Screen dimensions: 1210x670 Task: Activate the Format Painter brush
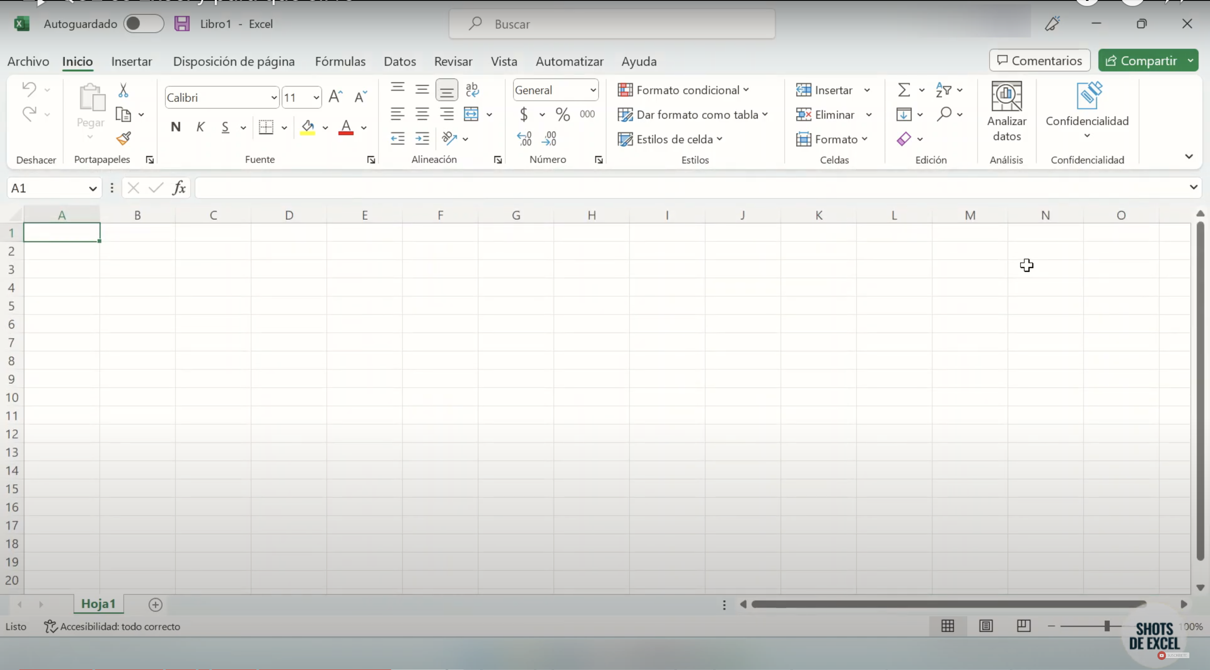pos(124,138)
